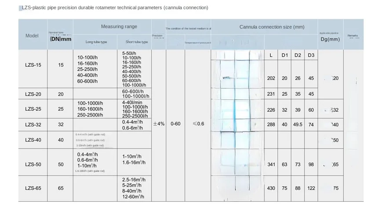The height and width of the screenshot is (207, 382).
Task: Click the 'Short tube type' subheader
Action: (x=137, y=42)
